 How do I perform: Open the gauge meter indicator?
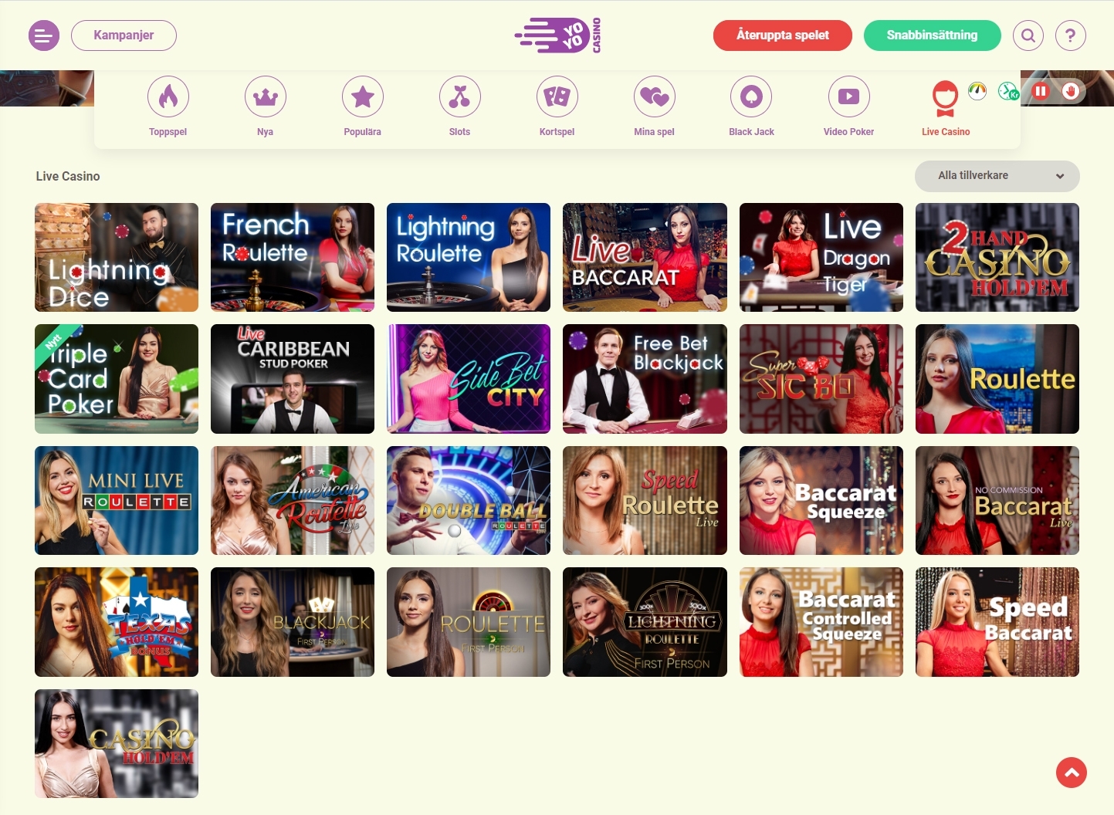click(x=977, y=91)
